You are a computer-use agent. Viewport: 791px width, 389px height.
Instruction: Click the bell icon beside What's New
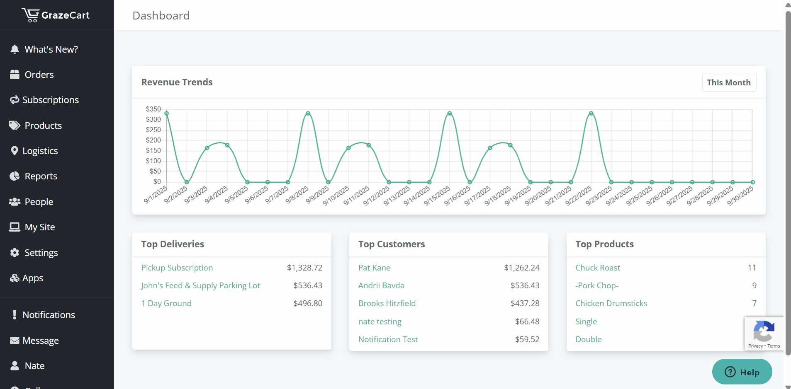[x=15, y=49]
